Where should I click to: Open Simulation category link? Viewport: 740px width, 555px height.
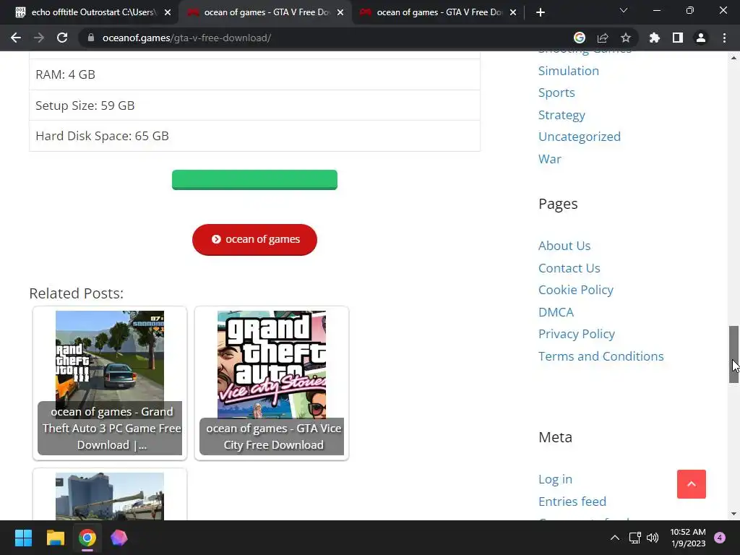569,71
